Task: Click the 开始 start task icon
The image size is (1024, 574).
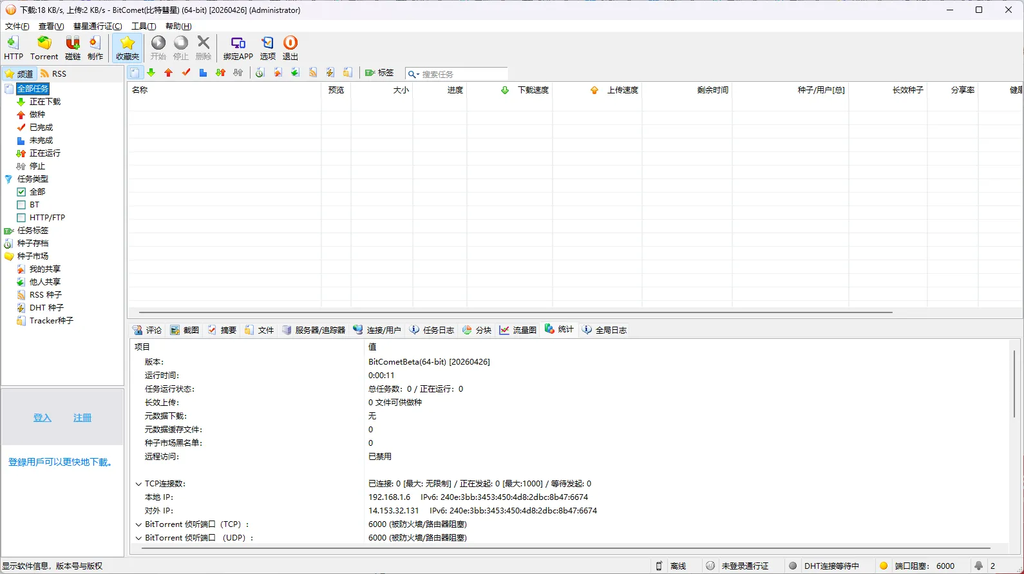Action: [x=158, y=48]
